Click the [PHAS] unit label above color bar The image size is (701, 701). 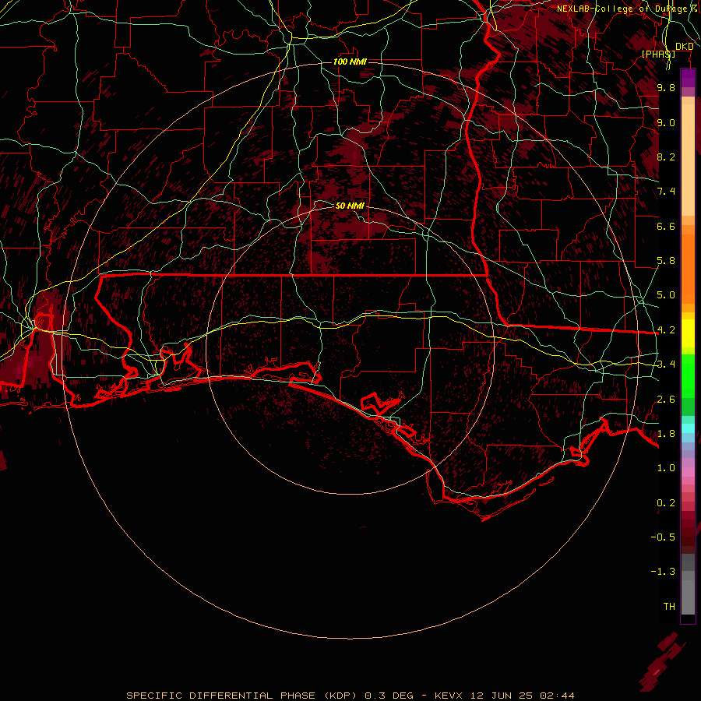pos(658,54)
